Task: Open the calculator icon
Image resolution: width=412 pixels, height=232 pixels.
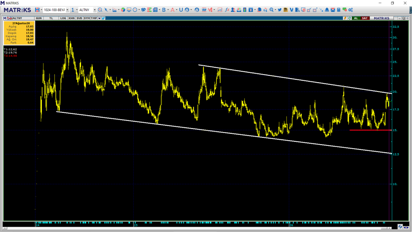Action: click(339, 10)
